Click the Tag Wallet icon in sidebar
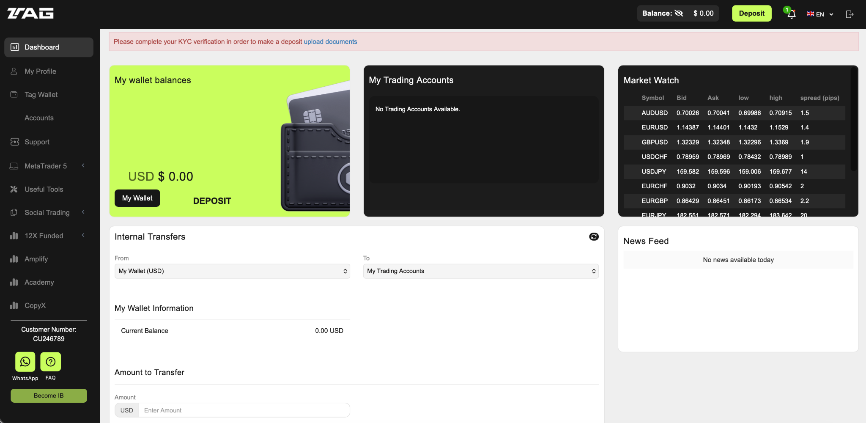Viewport: 866px width, 423px height. click(14, 94)
